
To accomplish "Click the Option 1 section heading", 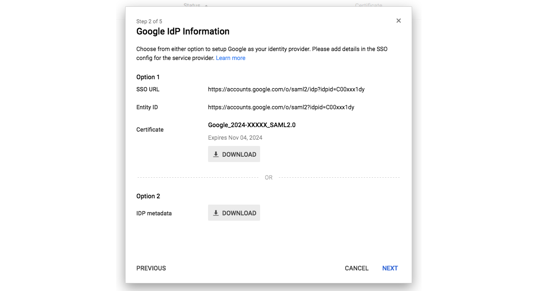I will coord(148,77).
